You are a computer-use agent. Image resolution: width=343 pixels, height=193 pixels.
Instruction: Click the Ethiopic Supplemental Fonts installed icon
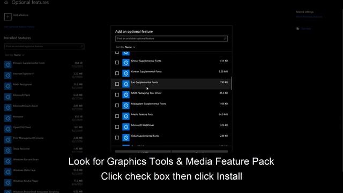coord(8,64)
